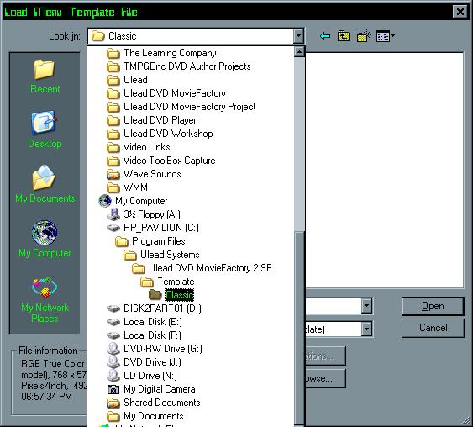Select CD Drive (N:)

click(x=142, y=376)
